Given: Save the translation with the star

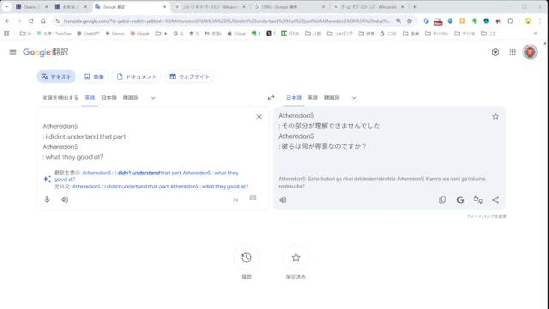Looking at the screenshot, I should [x=495, y=117].
